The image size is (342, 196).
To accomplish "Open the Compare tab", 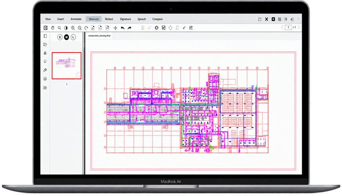I will [158, 19].
